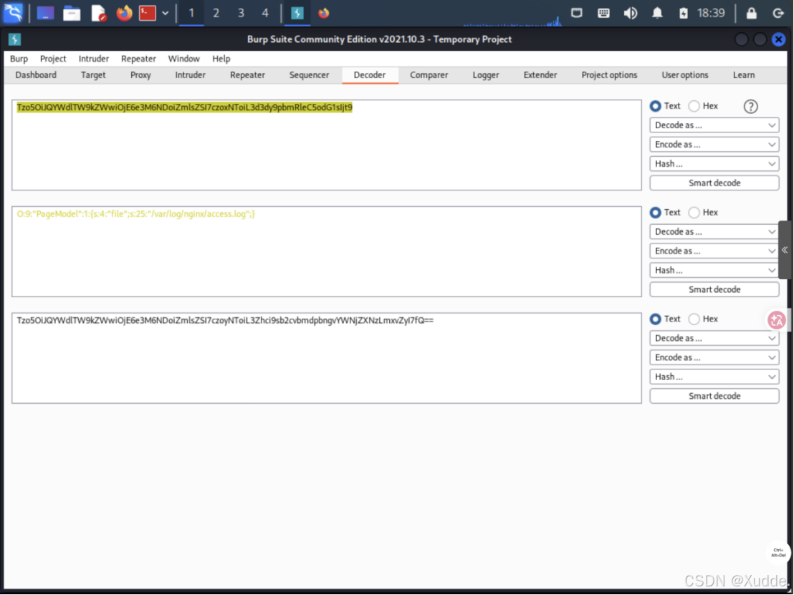Open 'Encode as ...' dropdown for third box
794x595 pixels.
pos(714,357)
